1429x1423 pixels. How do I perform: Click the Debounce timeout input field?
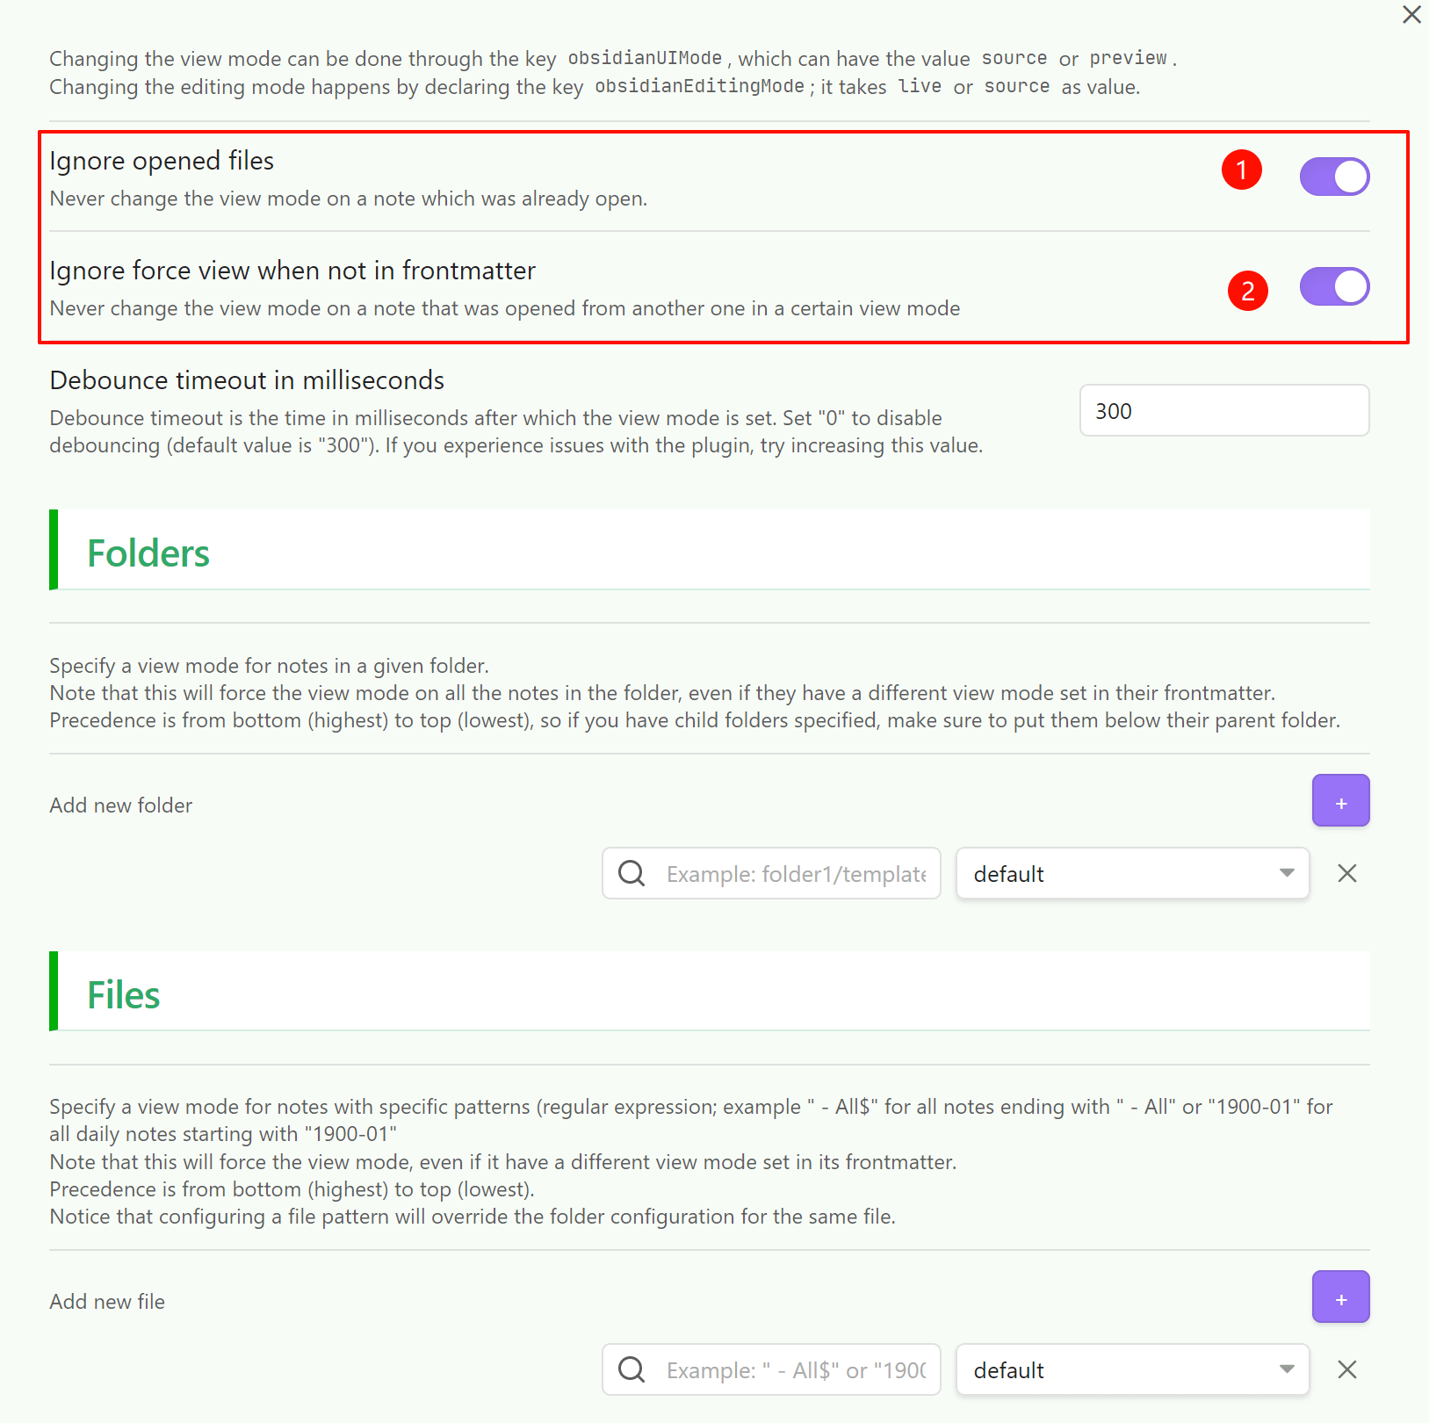click(x=1223, y=410)
